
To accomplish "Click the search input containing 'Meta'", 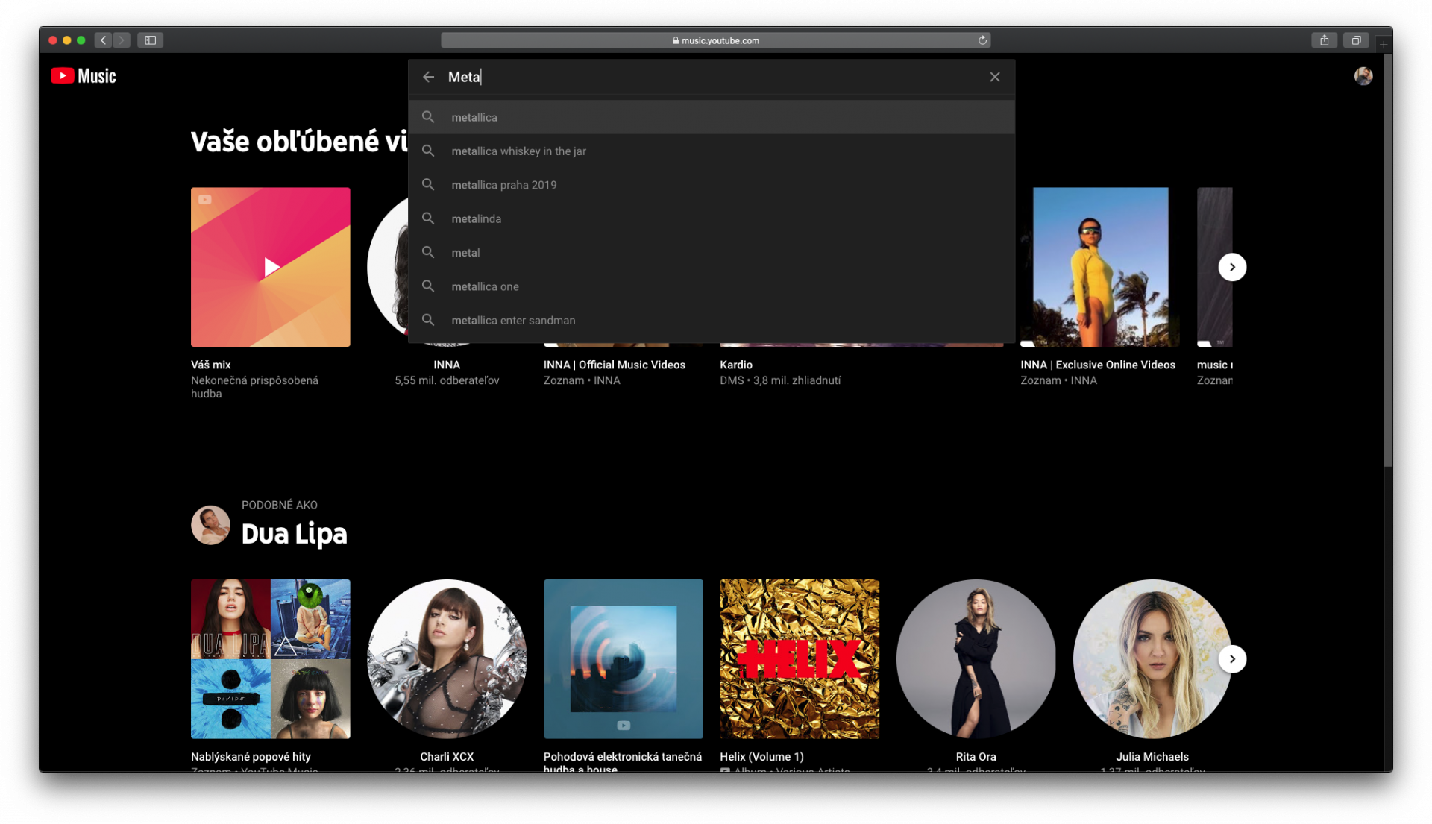I will [712, 77].
